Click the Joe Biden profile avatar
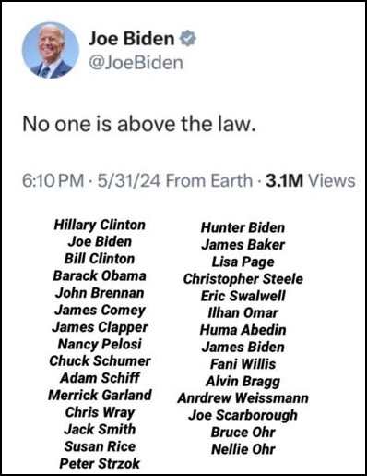367x476 pixels. (51, 50)
